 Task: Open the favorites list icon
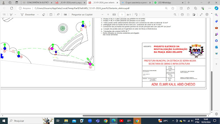pos(188,8)
